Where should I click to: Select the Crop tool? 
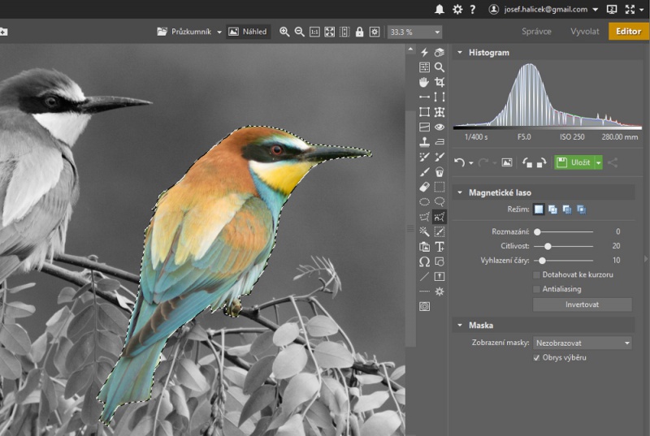click(x=440, y=82)
